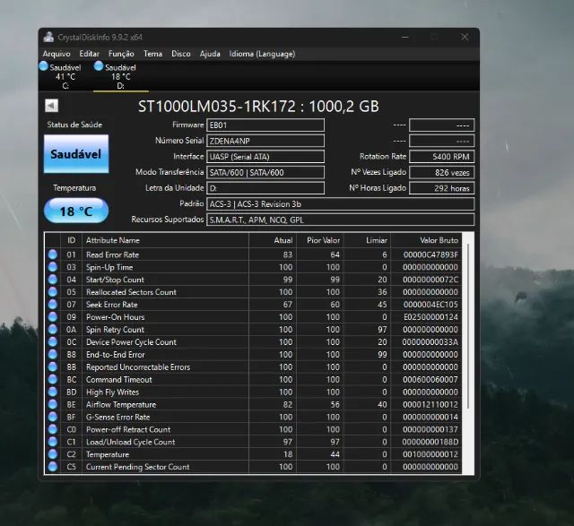Open the Função menu
The width and height of the screenshot is (574, 526).
(121, 54)
